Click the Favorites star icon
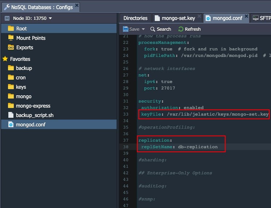 (x=5, y=59)
